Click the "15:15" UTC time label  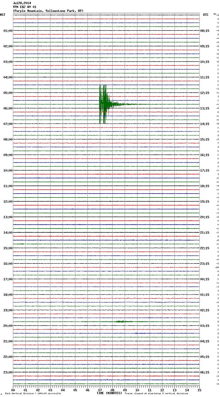click(x=205, y=139)
